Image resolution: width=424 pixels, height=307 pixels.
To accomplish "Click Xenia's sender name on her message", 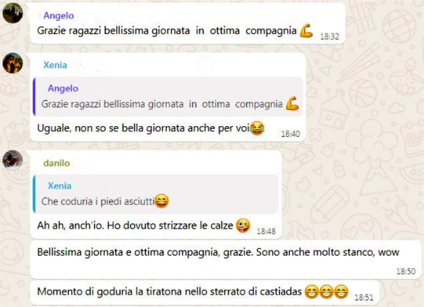I will pyautogui.click(x=55, y=65).
